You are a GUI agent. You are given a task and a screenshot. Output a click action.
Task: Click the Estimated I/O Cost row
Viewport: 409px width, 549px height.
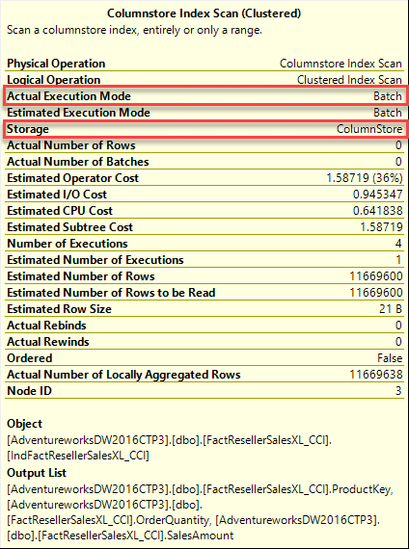point(204,195)
